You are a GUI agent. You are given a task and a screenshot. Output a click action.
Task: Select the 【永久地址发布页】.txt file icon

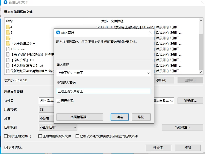click(8, 65)
